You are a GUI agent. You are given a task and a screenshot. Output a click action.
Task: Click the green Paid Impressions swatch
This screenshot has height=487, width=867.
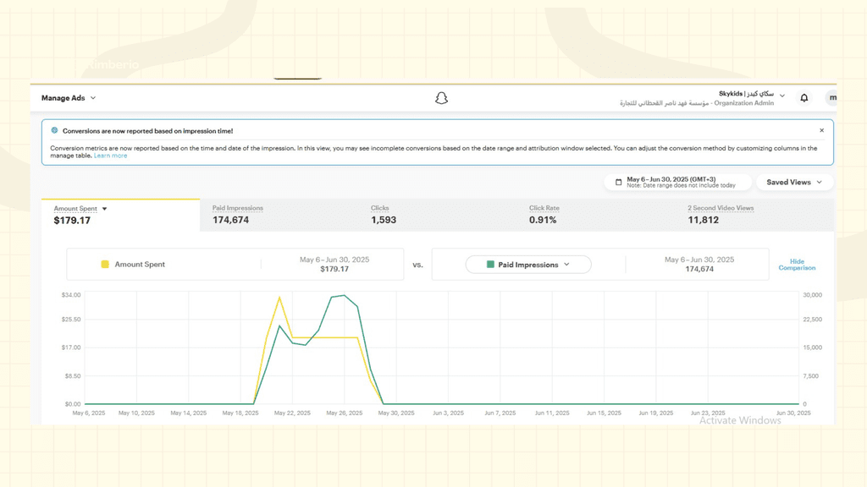[490, 265]
